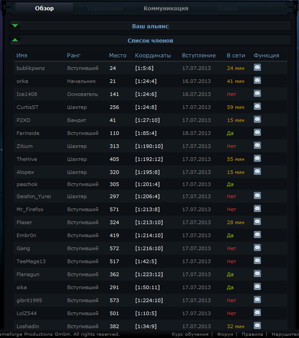Select the Обзор tab
Image resolution: width=299 pixels, height=338 pixels.
[x=44, y=9]
